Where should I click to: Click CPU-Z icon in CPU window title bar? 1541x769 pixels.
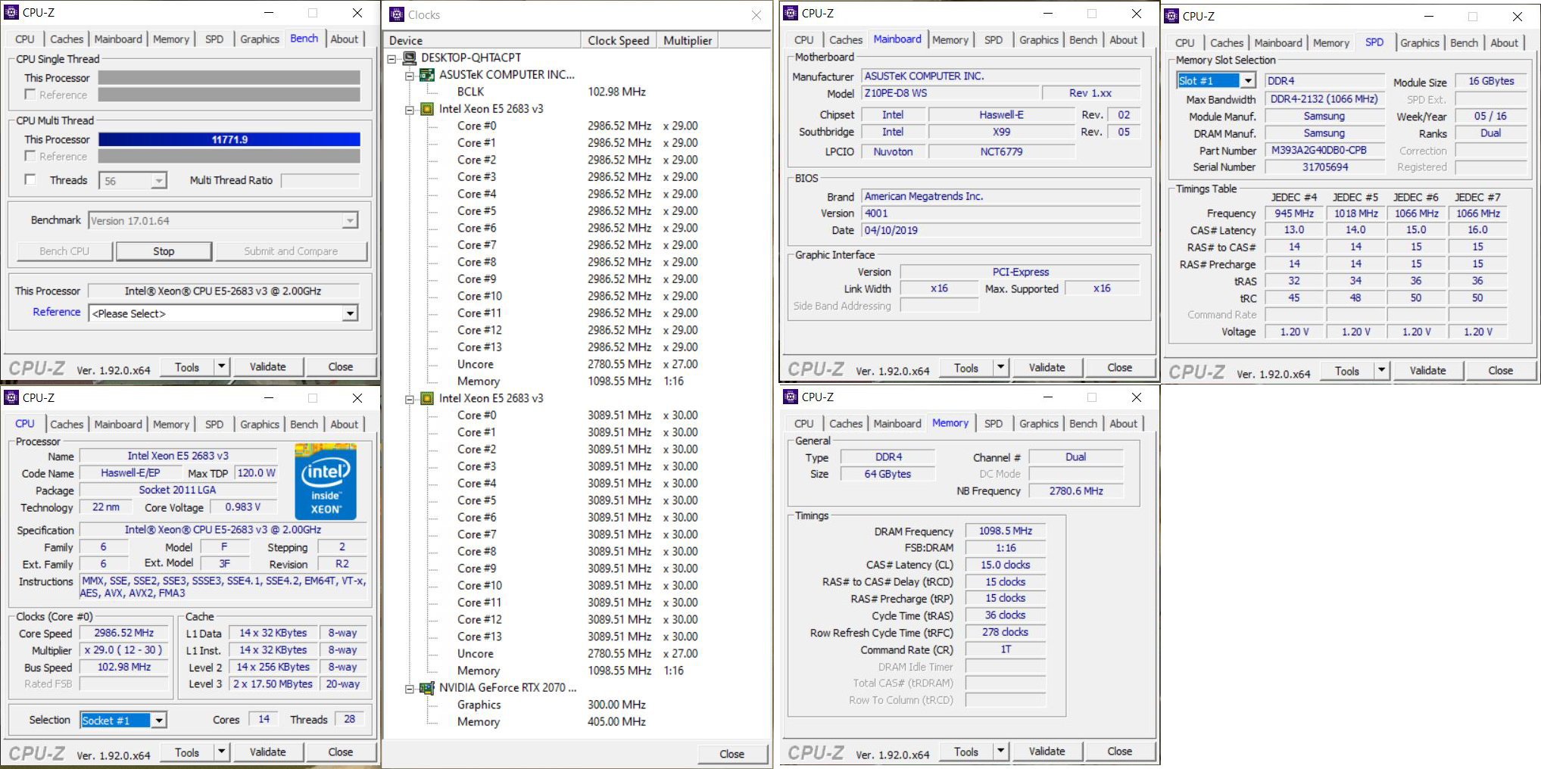click(11, 397)
